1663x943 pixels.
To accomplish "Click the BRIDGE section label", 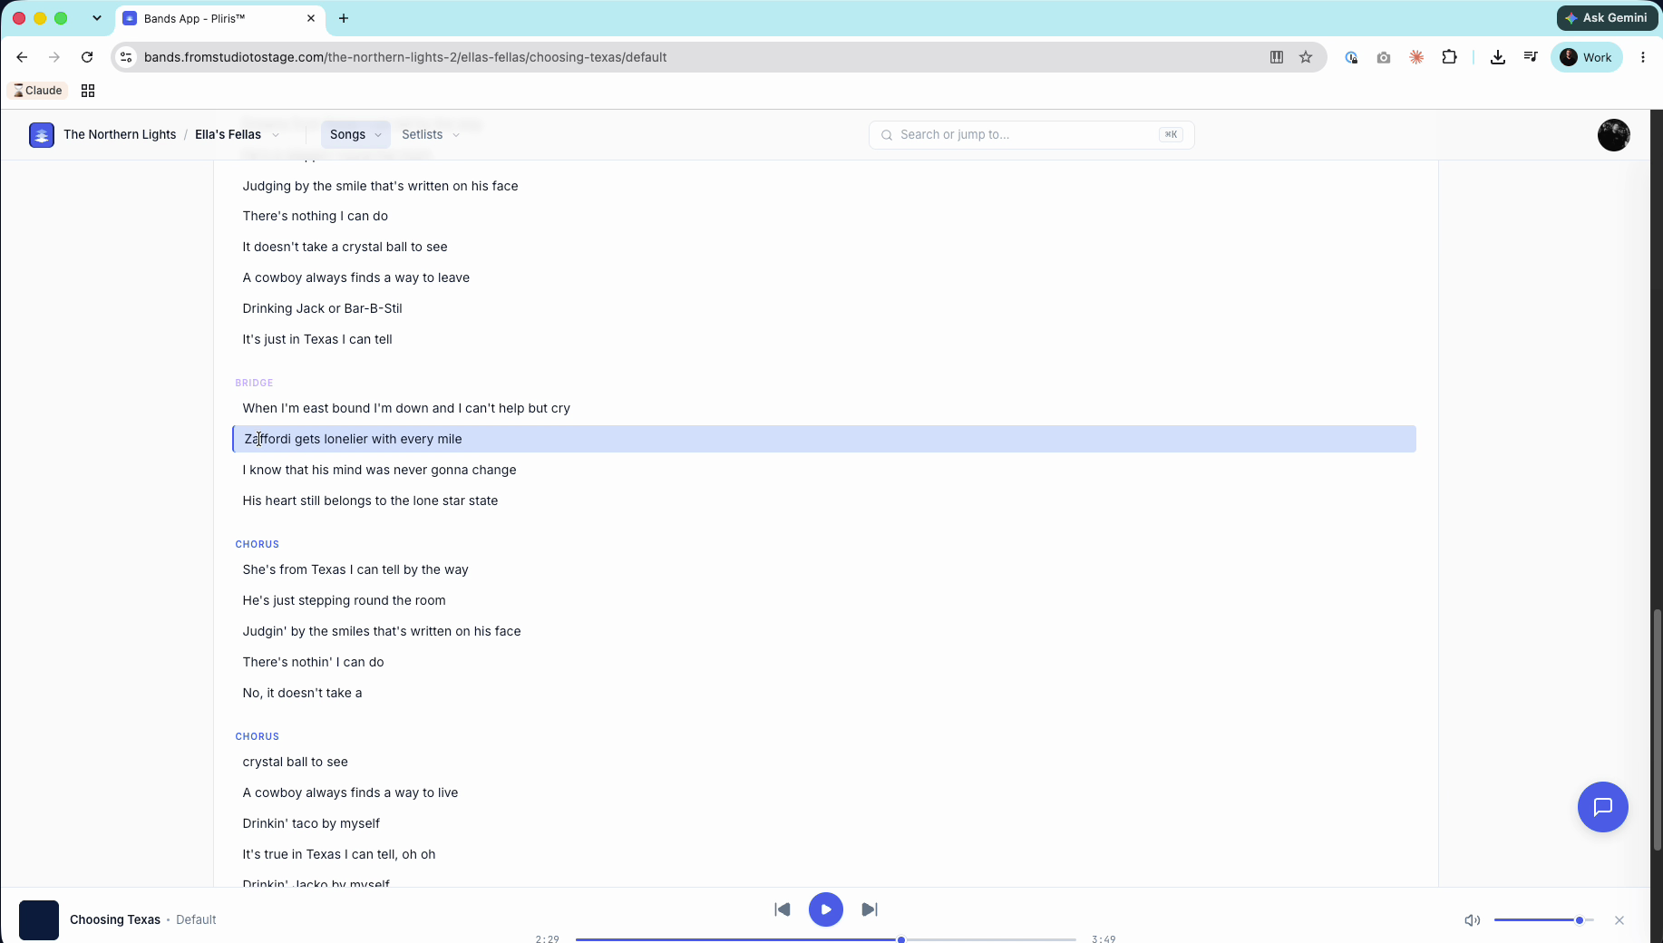I will [x=254, y=383].
